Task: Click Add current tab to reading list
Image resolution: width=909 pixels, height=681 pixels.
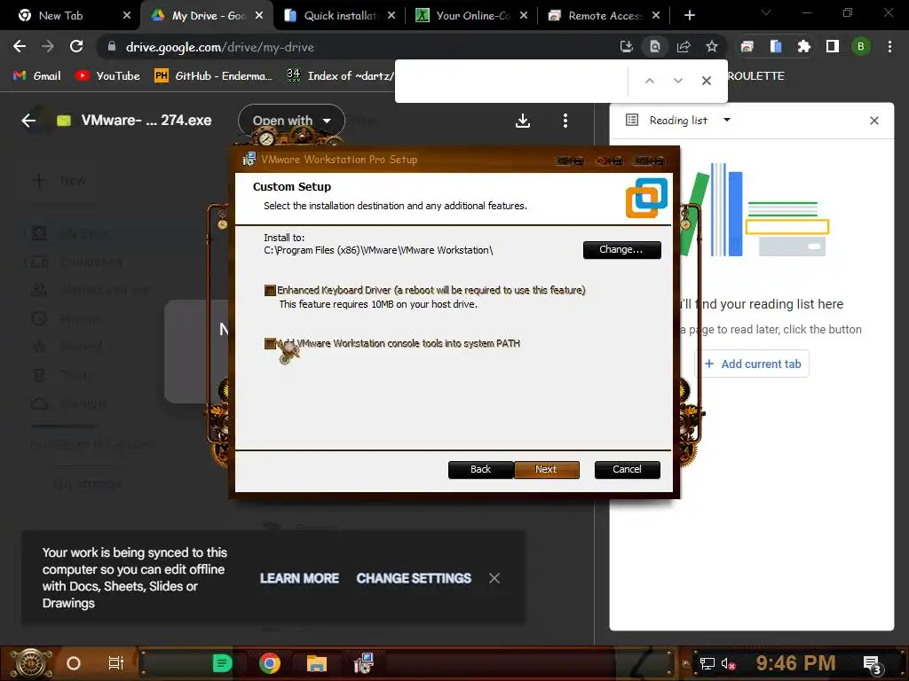Action: tap(753, 364)
